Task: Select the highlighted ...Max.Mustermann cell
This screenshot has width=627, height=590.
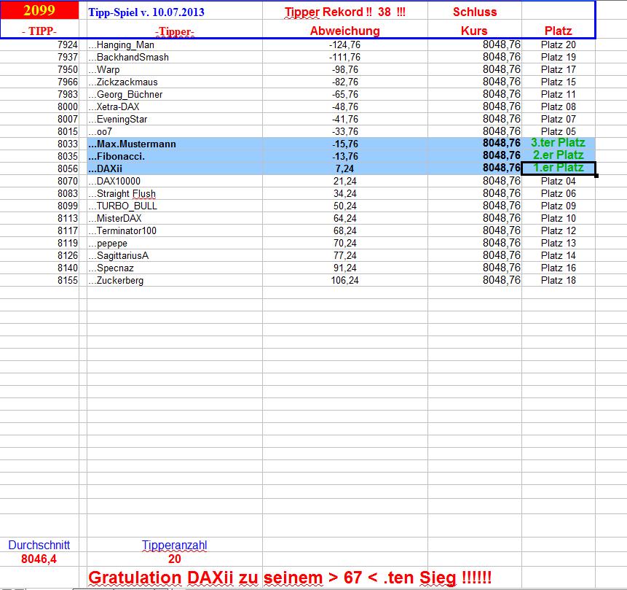Action: coord(174,144)
